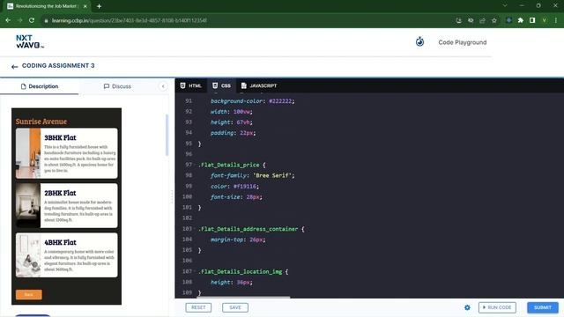This screenshot has height=317, width=564.
Task: Click the 4BHK Flat card in preview
Action: click(x=67, y=255)
